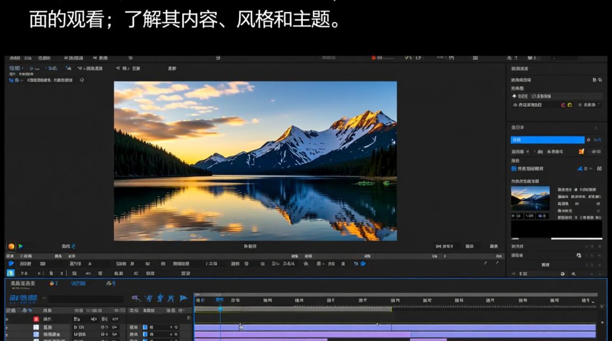Viewport: 612px width, 341px height.
Task: Click the yellow icon in the right panel's upper section
Action: click(x=570, y=105)
